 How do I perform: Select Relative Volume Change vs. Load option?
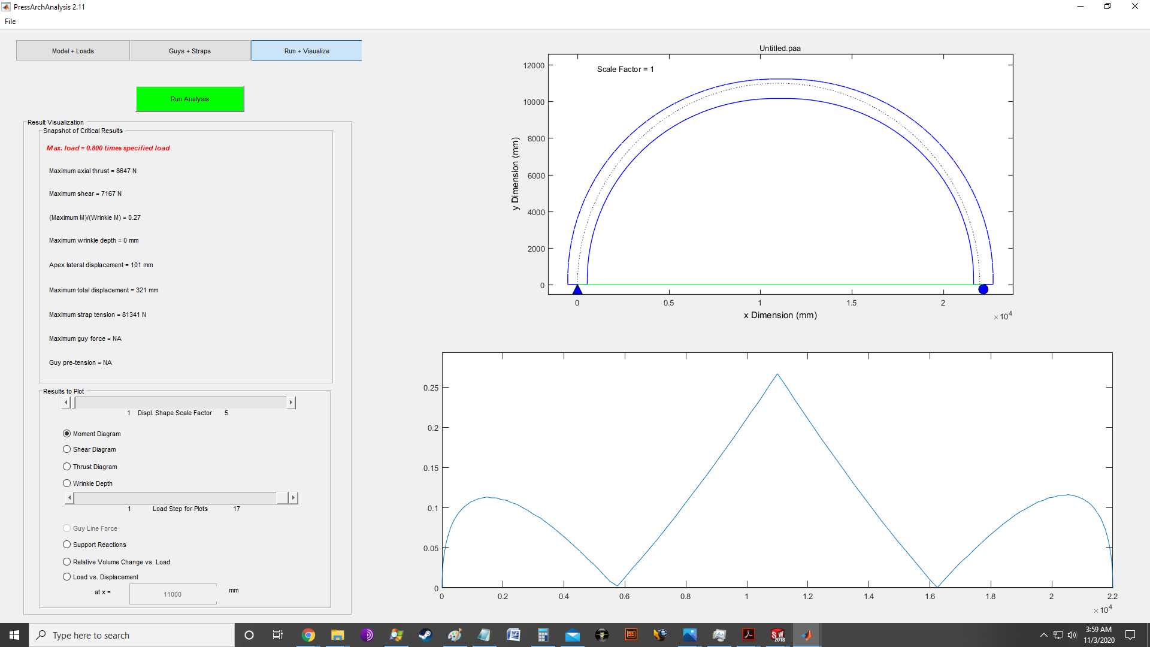click(67, 562)
